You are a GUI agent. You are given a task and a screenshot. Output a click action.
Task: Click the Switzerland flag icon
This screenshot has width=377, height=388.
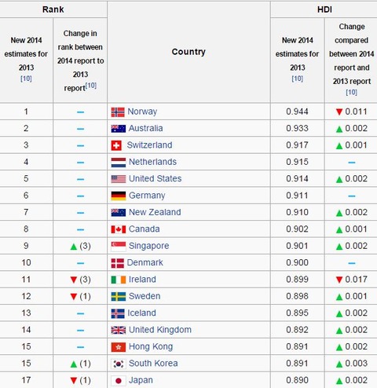click(x=116, y=145)
